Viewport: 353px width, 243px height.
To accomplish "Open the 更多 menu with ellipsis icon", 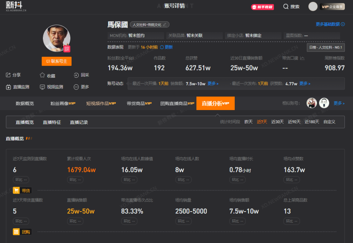I will [76, 87].
